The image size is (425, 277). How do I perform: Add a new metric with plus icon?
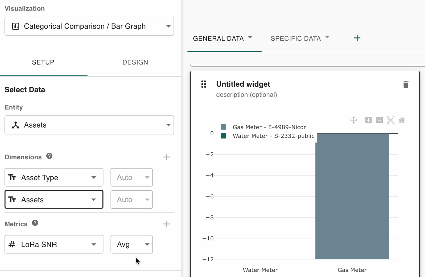point(166,224)
